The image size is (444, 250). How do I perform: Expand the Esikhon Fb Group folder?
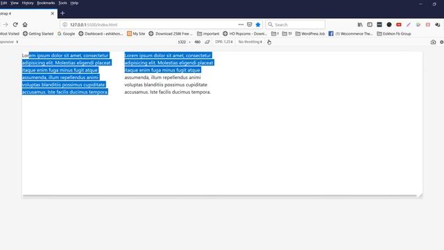tap(394, 33)
